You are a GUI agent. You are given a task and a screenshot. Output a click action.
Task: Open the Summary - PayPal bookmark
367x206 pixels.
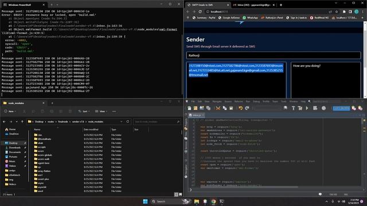[204, 18]
